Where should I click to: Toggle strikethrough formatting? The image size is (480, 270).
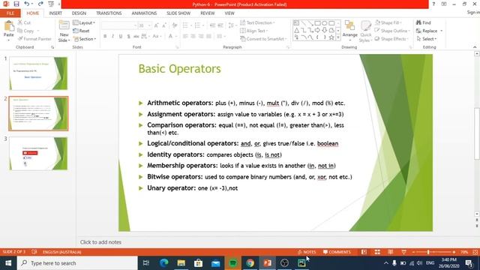[136, 37]
